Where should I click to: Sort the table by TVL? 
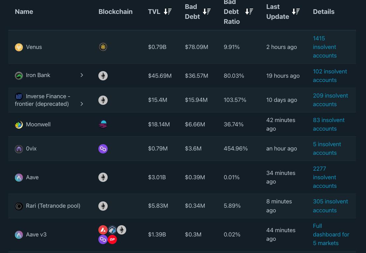(168, 12)
